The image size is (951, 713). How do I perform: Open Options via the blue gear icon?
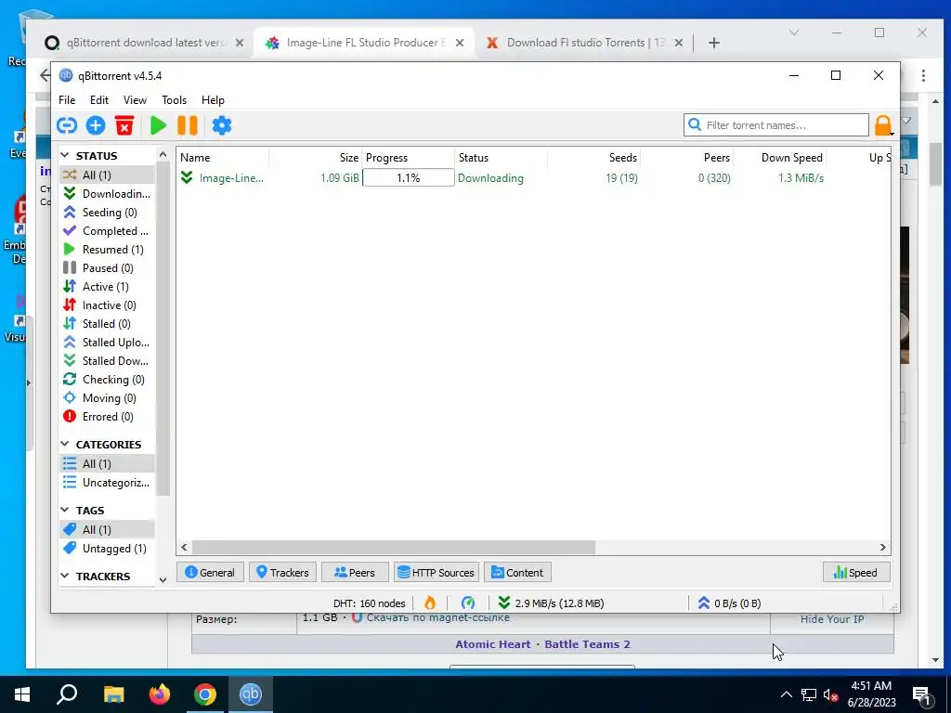click(222, 125)
